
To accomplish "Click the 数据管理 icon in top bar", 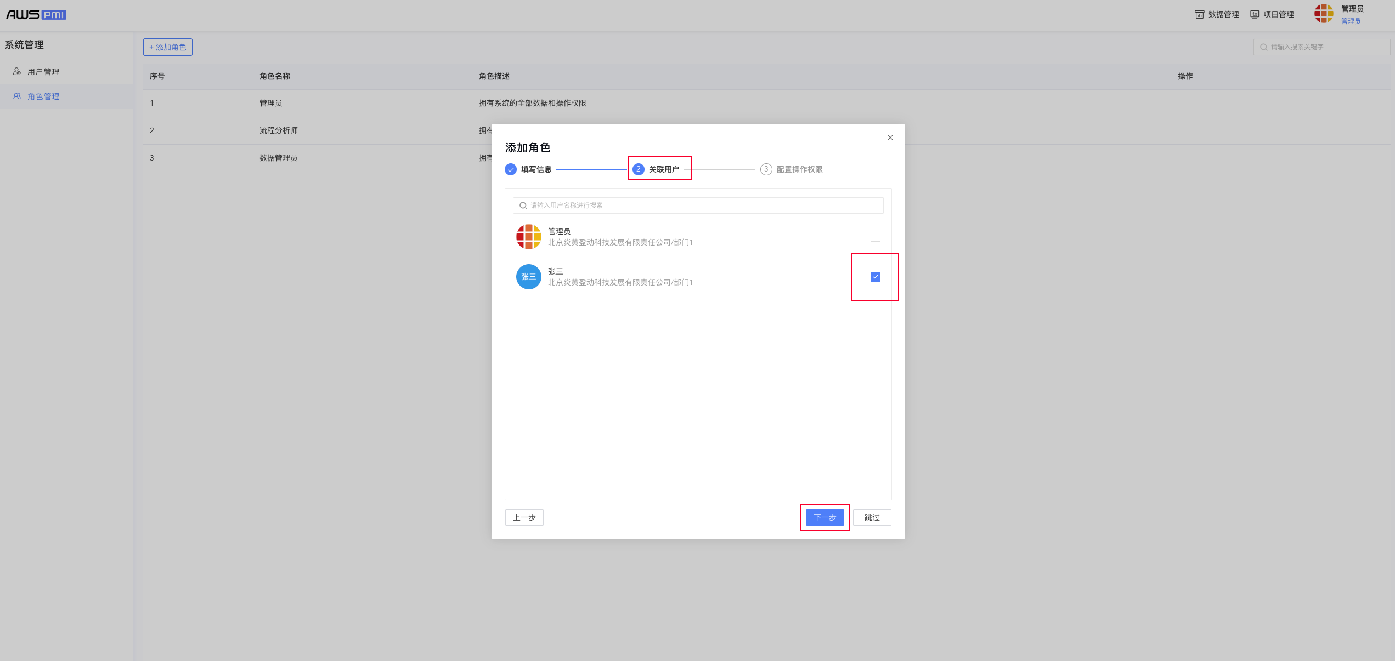I will pyautogui.click(x=1199, y=14).
